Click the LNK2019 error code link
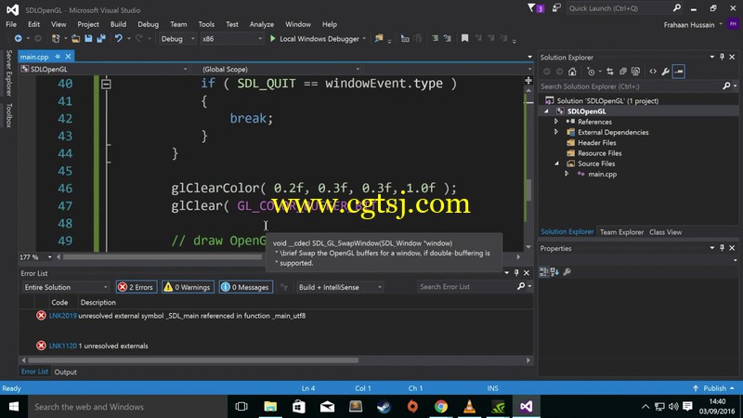This screenshot has height=418, width=743. (x=62, y=316)
